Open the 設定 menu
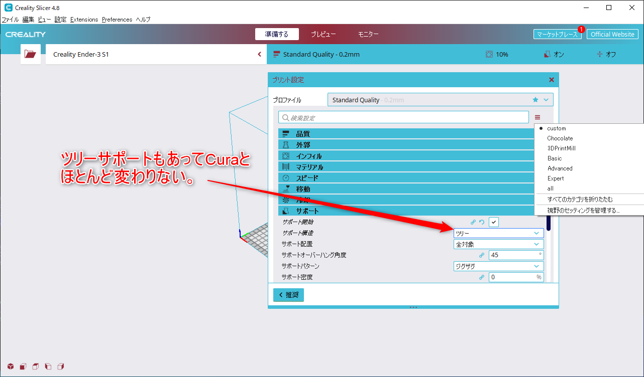Image resolution: width=644 pixels, height=377 pixels. 60,20
